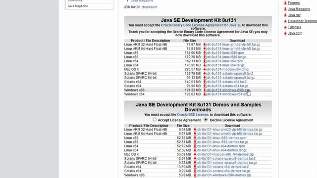Open the Tutorials link
The width and height of the screenshot is (317, 178).
pos(294,27)
